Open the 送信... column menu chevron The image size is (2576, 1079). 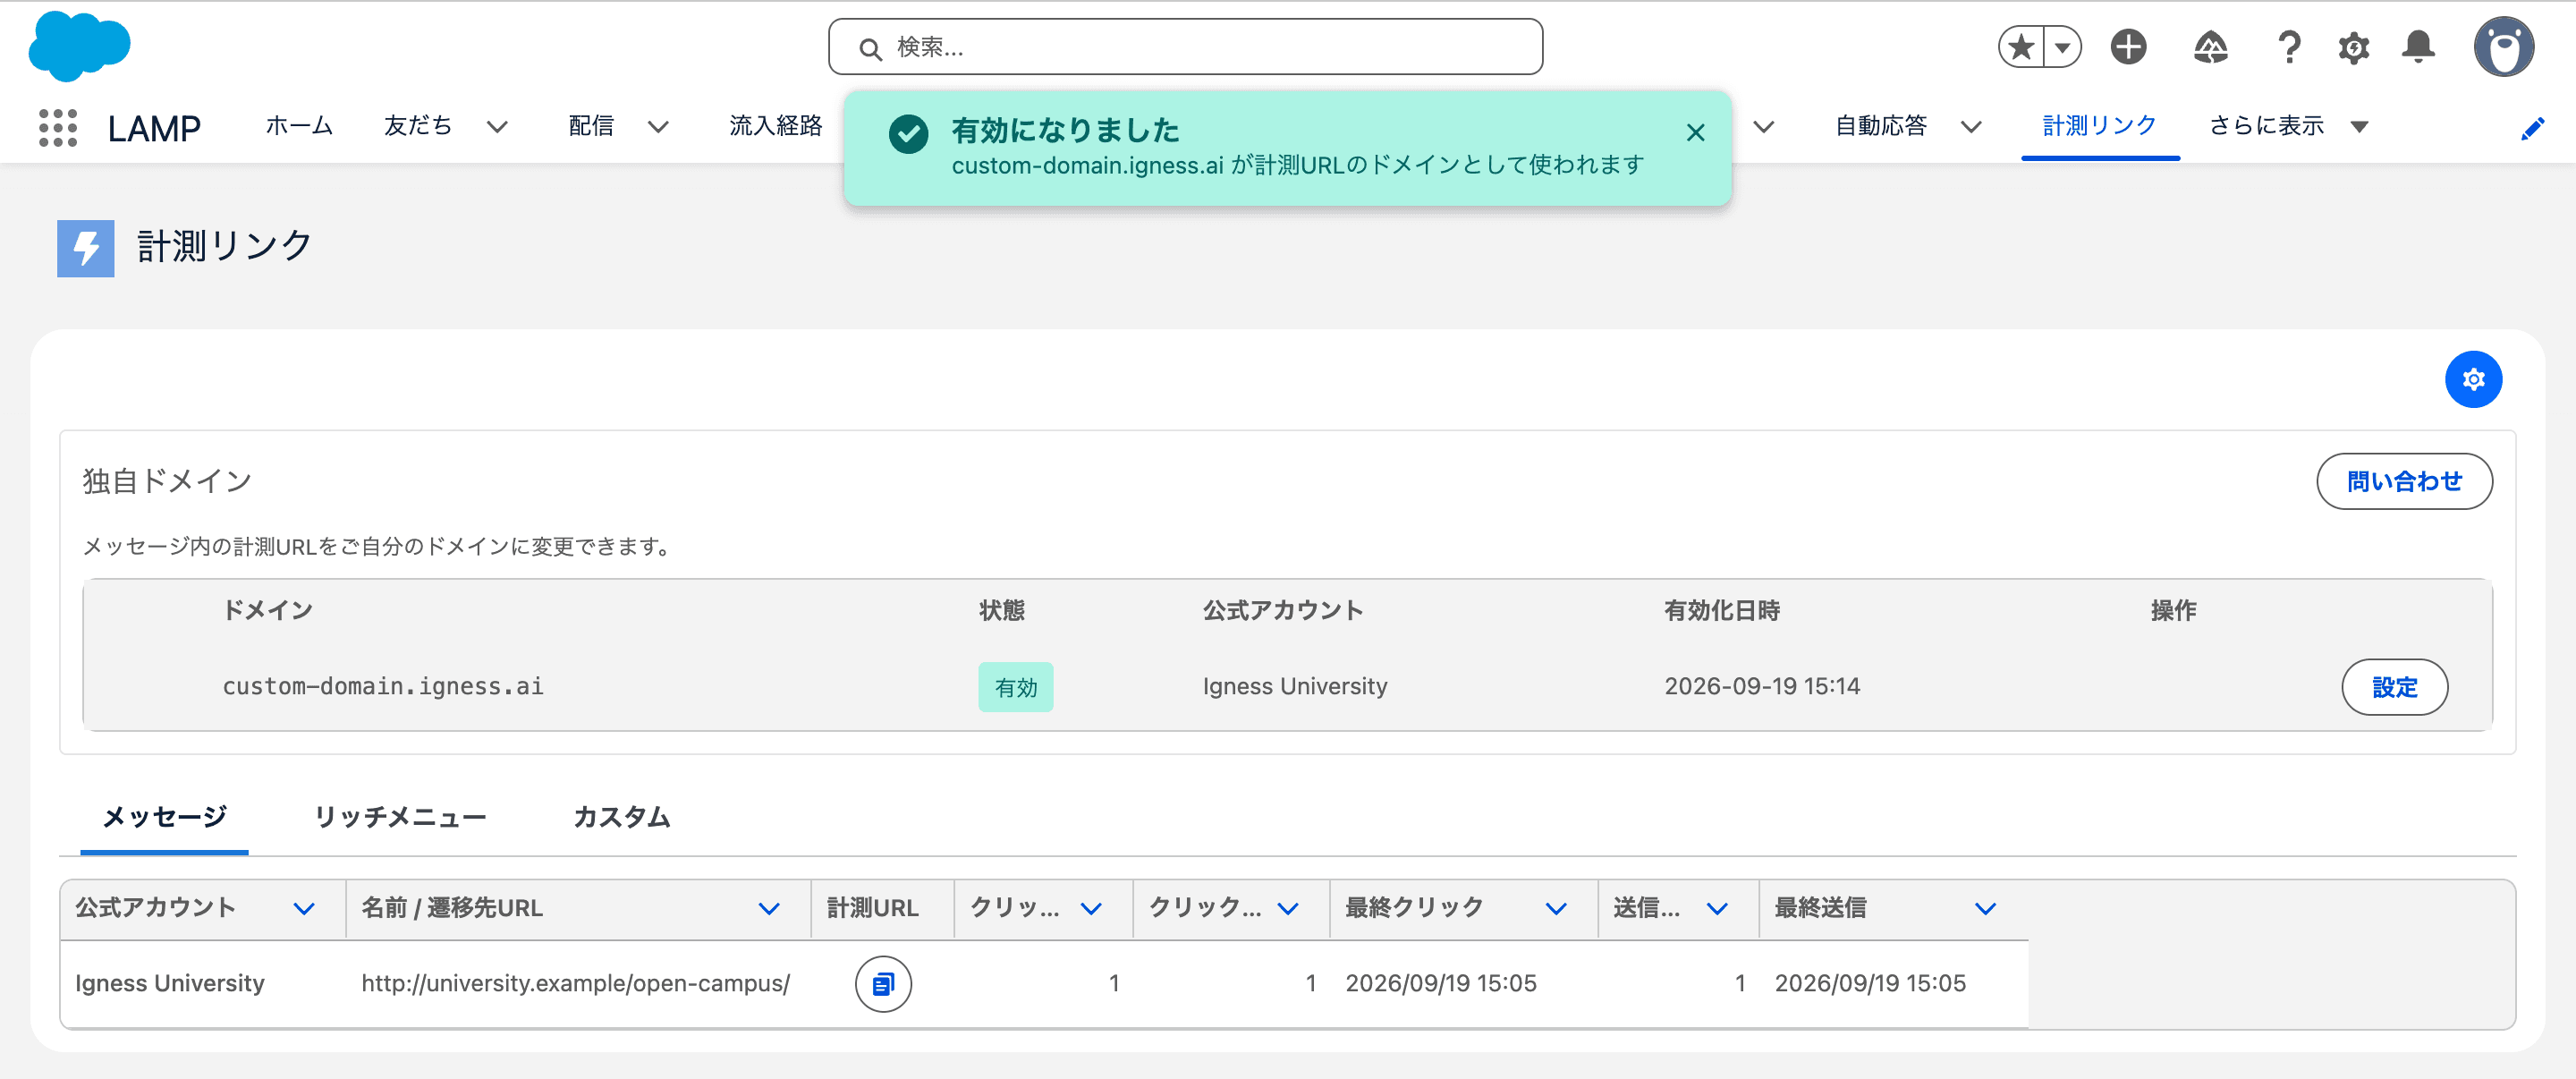point(1717,909)
